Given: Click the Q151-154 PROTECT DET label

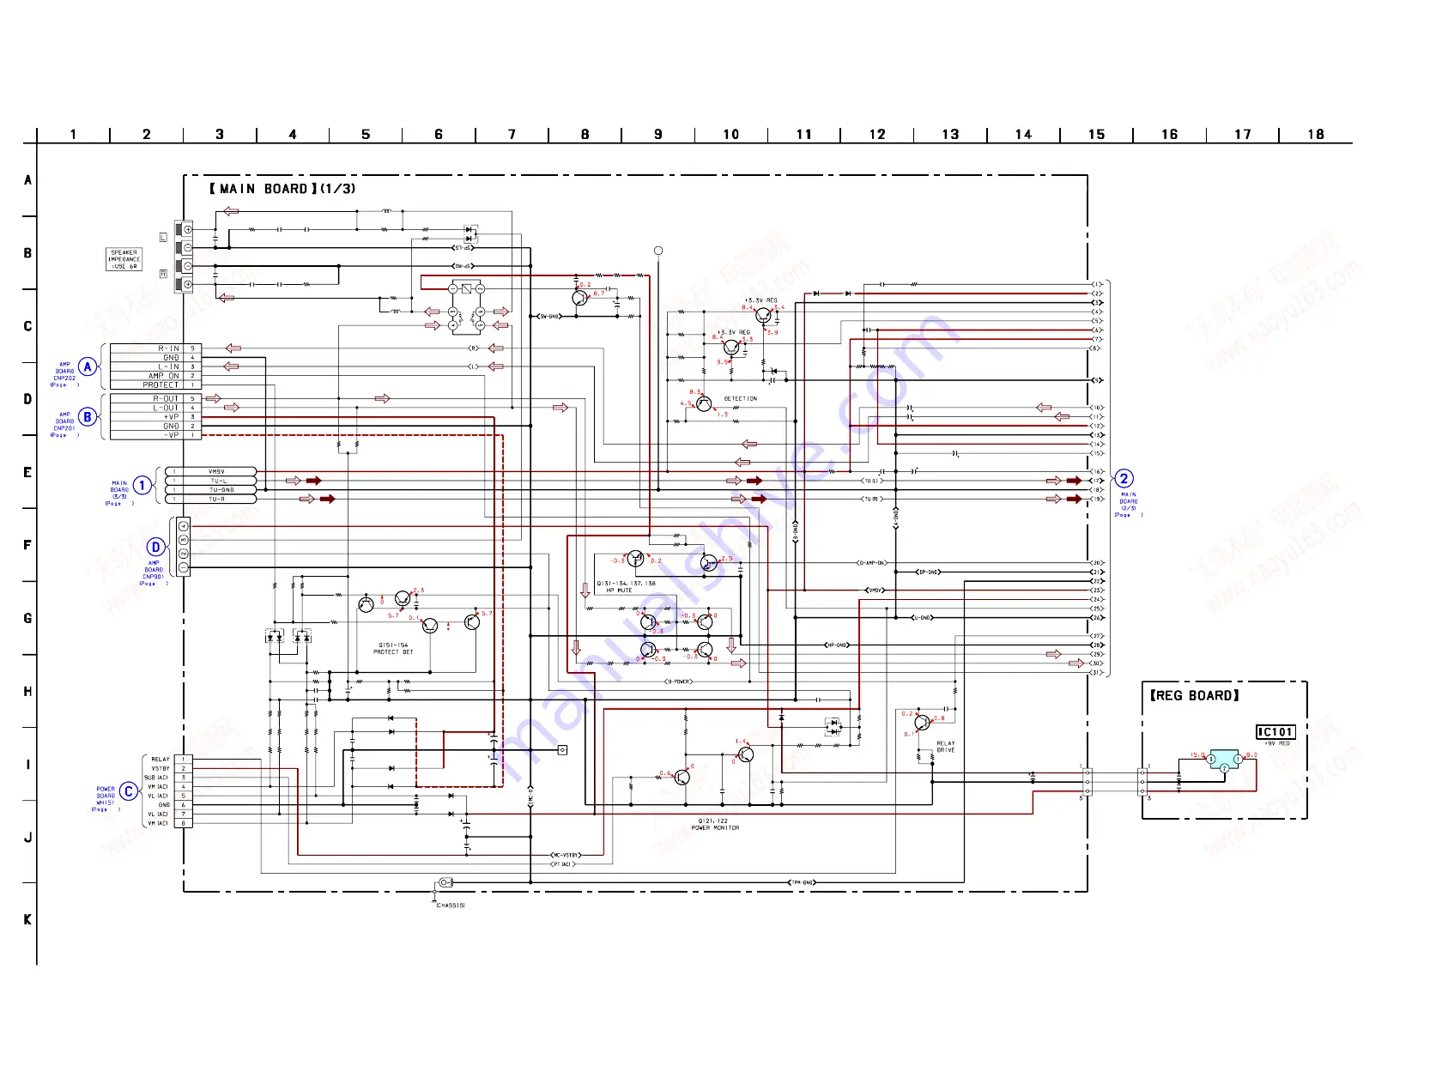Looking at the screenshot, I should pyautogui.click(x=393, y=648).
